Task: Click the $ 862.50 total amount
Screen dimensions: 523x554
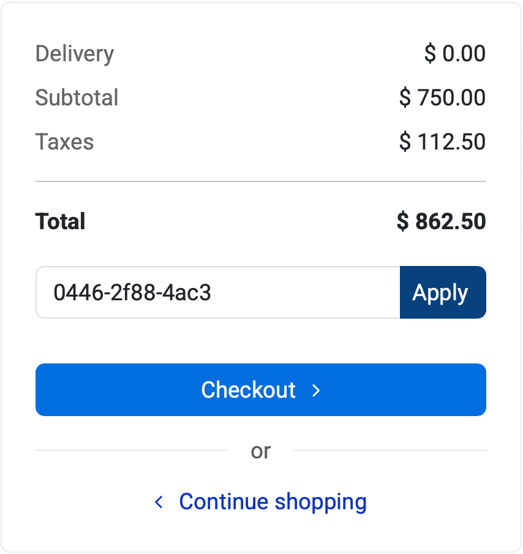Action: point(442,221)
